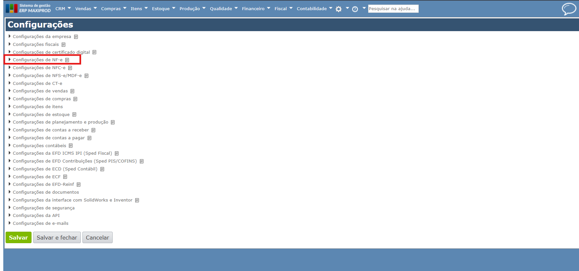This screenshot has width=579, height=271.
Task: Open Configurações de contas a pagar link
Action: point(49,138)
